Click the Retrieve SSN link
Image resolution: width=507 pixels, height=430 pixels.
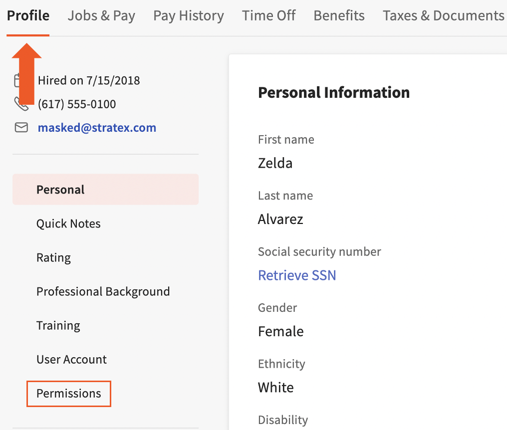tap(297, 275)
